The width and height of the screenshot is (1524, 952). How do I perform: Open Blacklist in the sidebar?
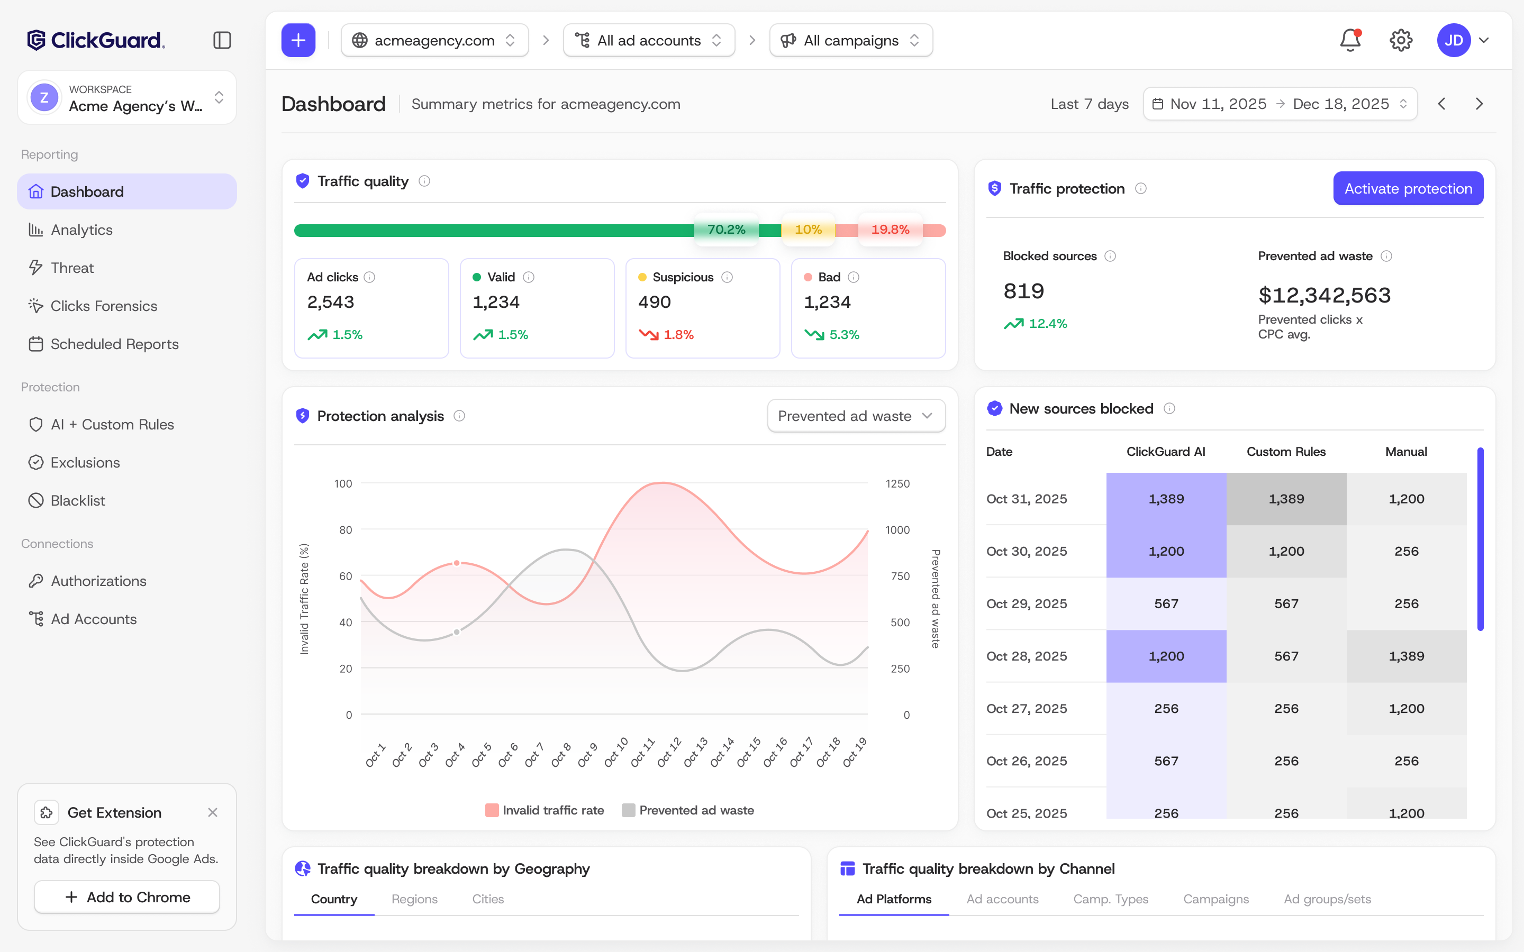coord(127,500)
